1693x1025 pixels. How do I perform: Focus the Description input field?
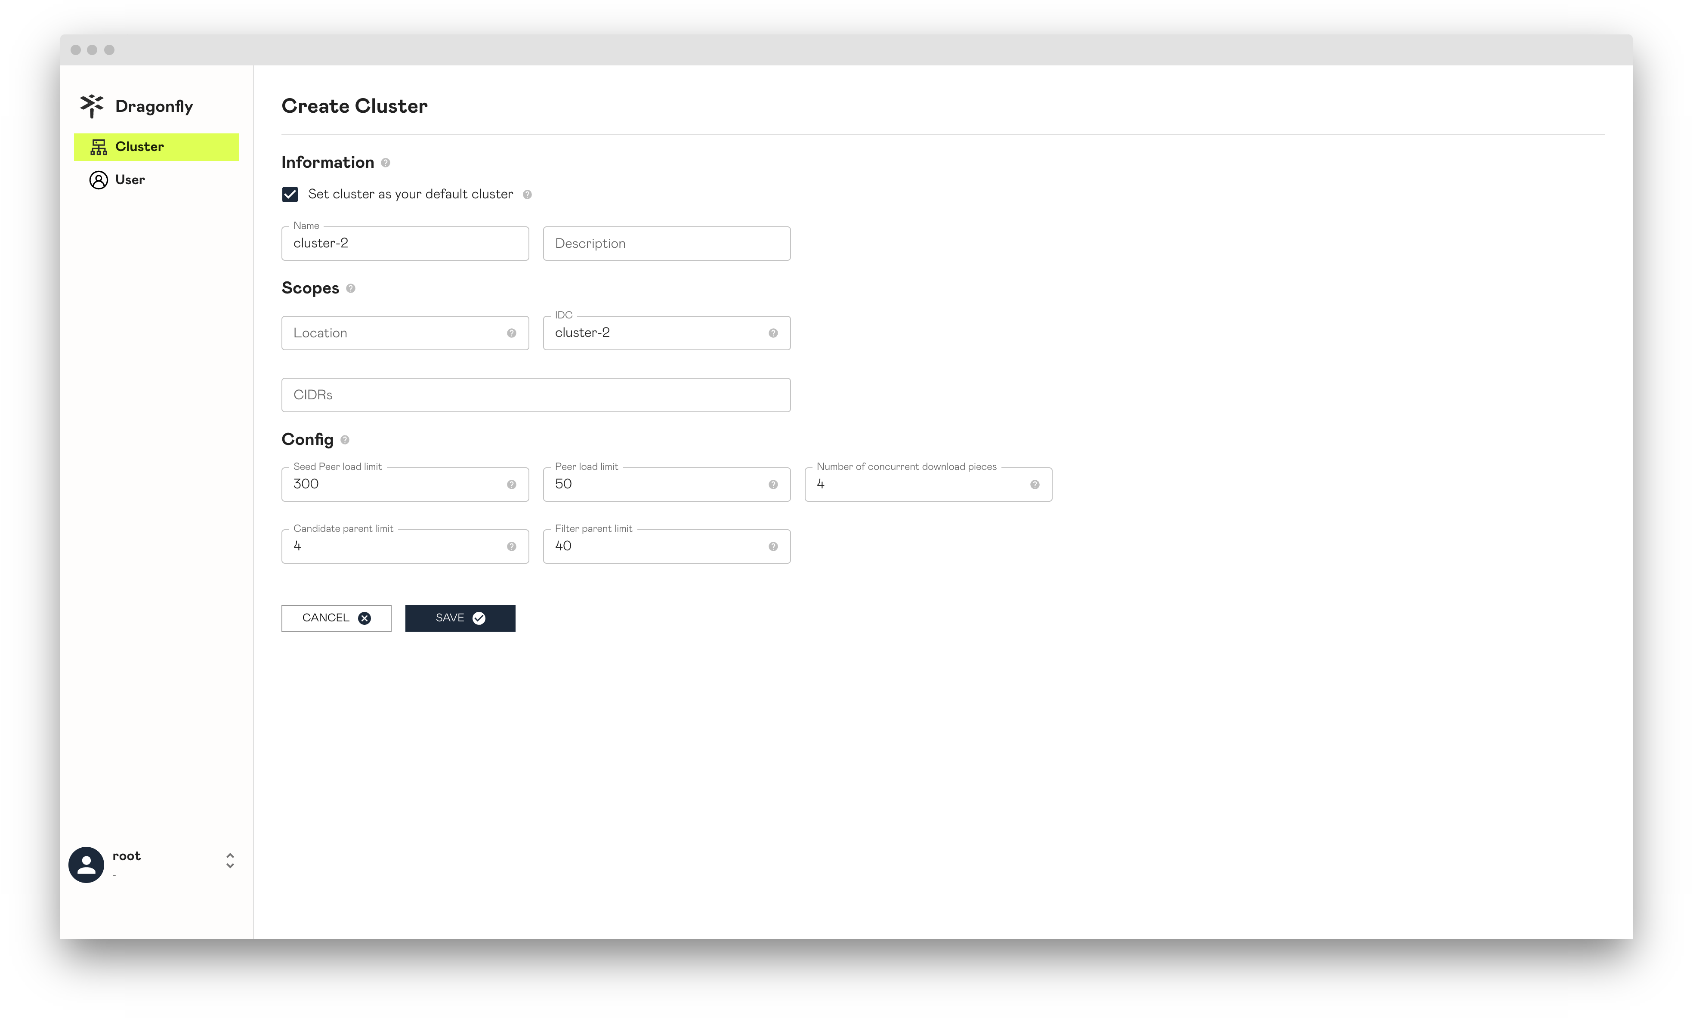tap(667, 244)
